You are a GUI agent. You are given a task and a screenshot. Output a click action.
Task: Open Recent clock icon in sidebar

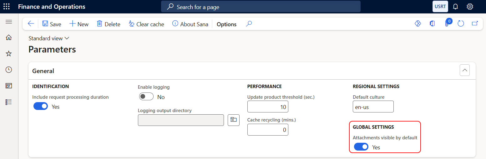tap(9, 70)
